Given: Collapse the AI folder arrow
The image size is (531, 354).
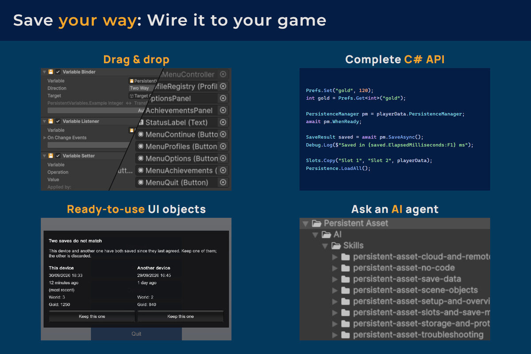Looking at the screenshot, I should (315, 235).
